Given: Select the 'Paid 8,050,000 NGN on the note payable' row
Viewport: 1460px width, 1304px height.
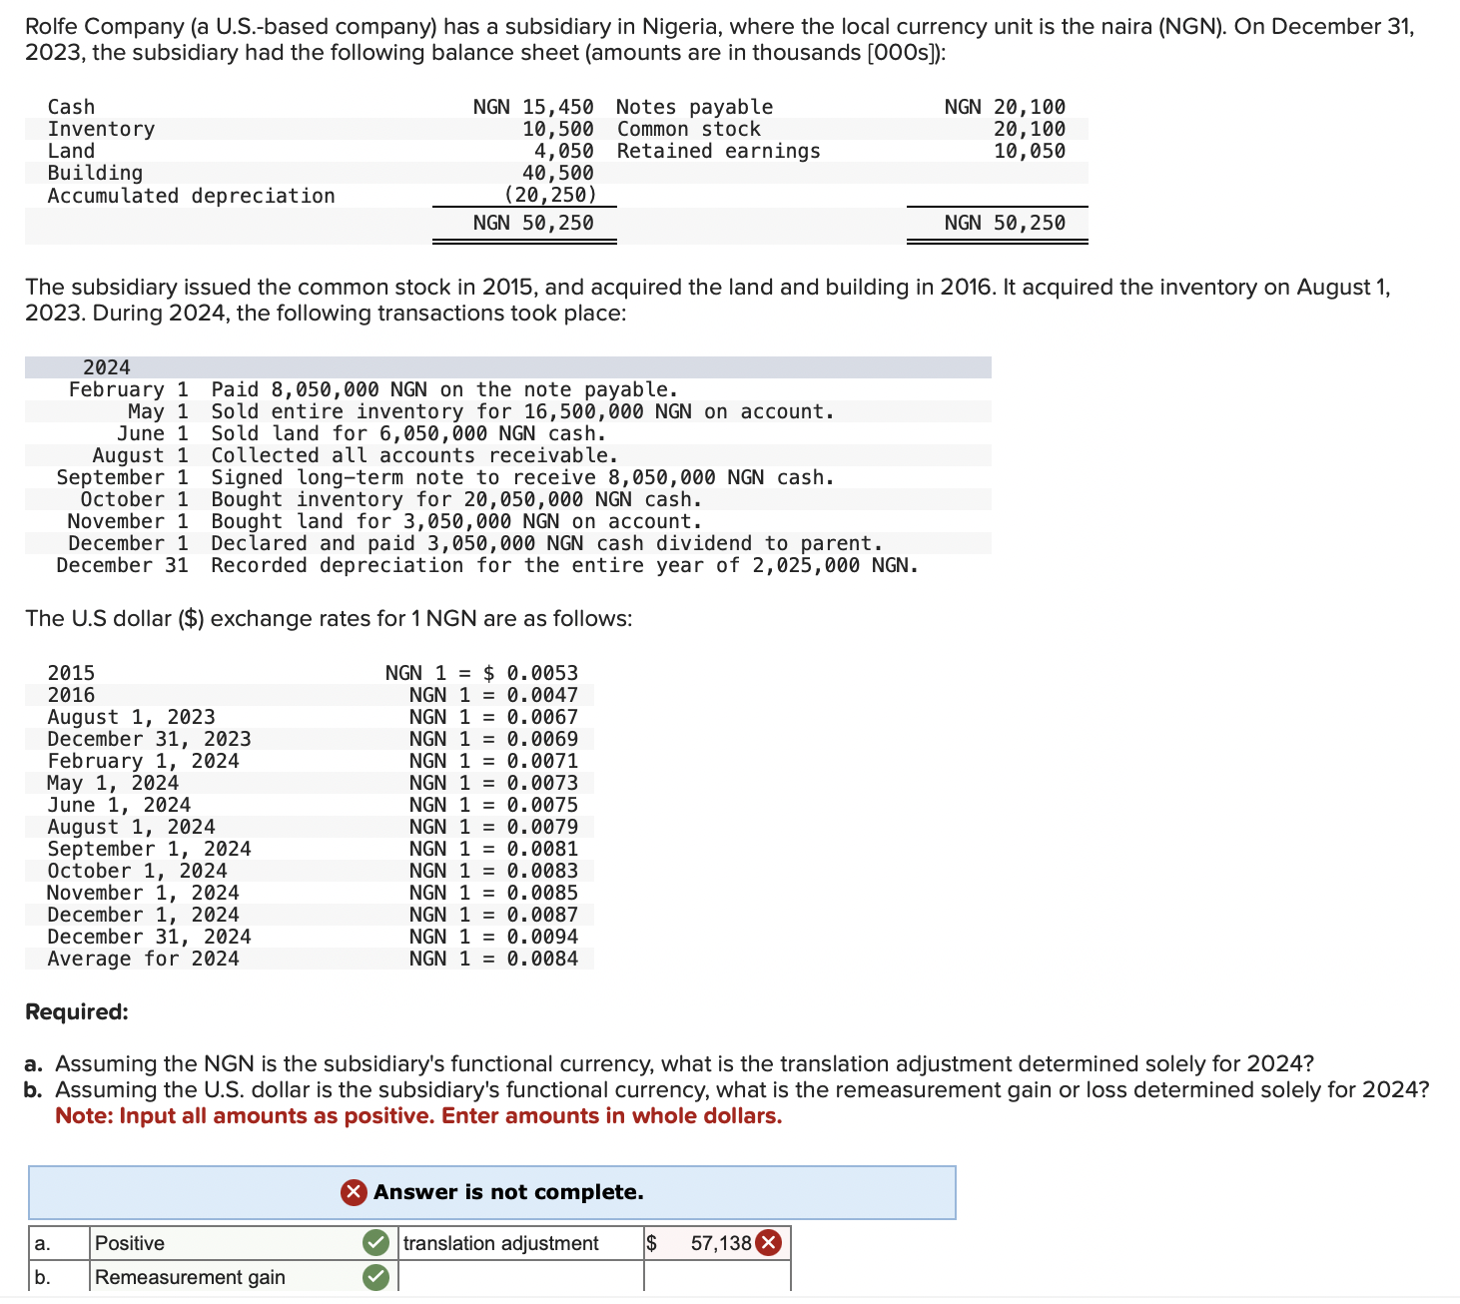Looking at the screenshot, I should pyautogui.click(x=508, y=389).
